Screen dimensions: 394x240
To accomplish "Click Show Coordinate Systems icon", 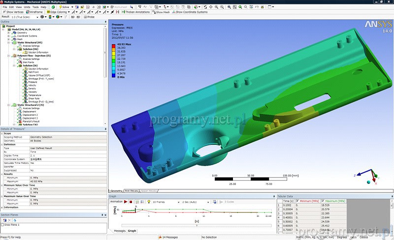I will 190,12.
